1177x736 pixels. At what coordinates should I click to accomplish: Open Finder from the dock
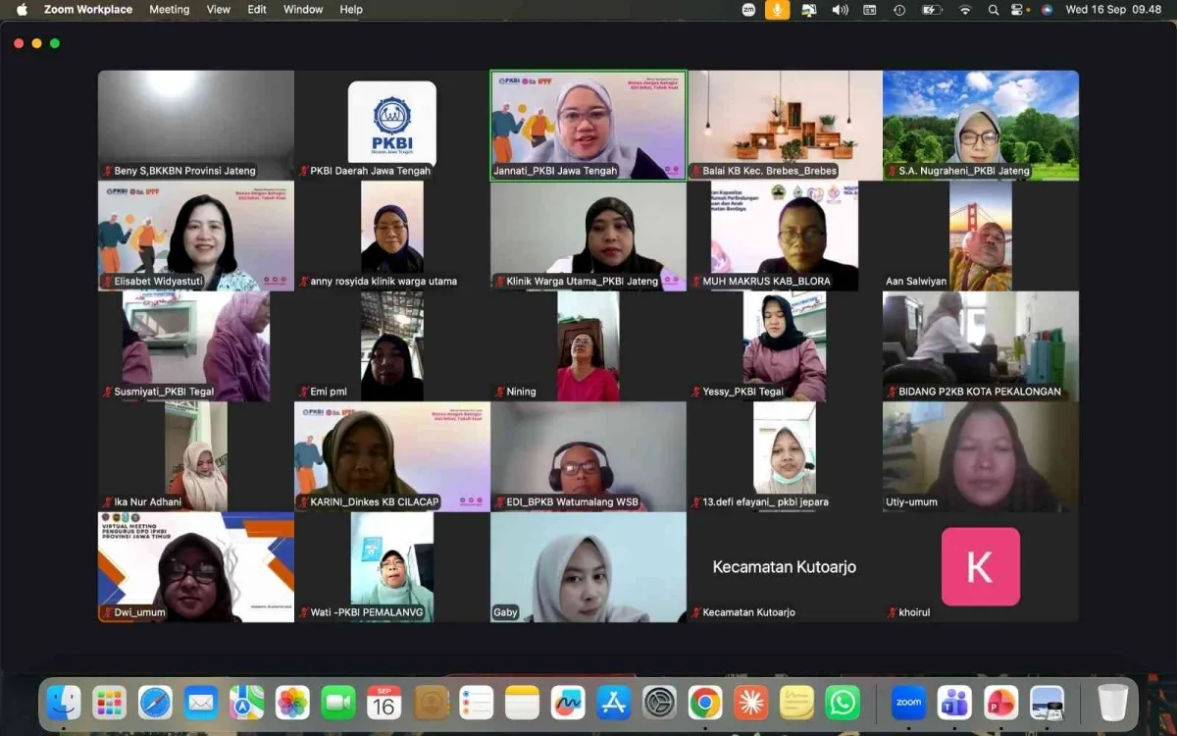64,703
